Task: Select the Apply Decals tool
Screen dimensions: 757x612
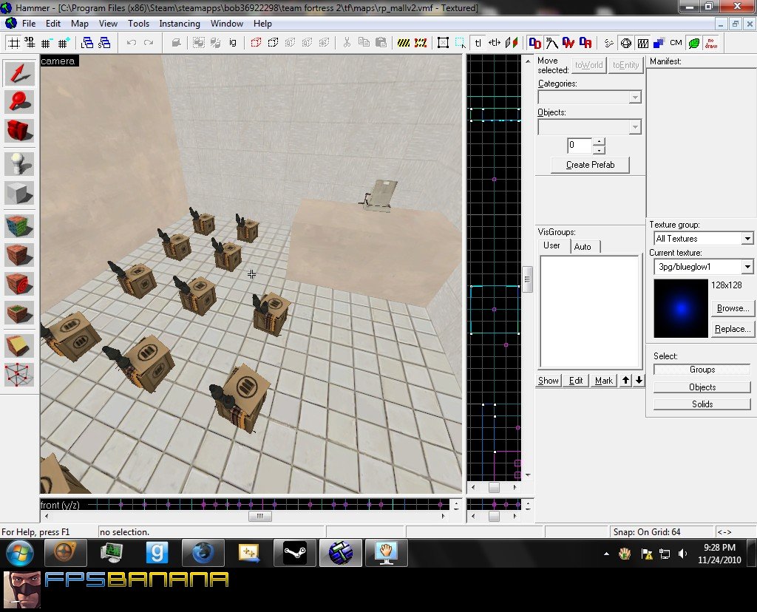Action: pos(19,283)
